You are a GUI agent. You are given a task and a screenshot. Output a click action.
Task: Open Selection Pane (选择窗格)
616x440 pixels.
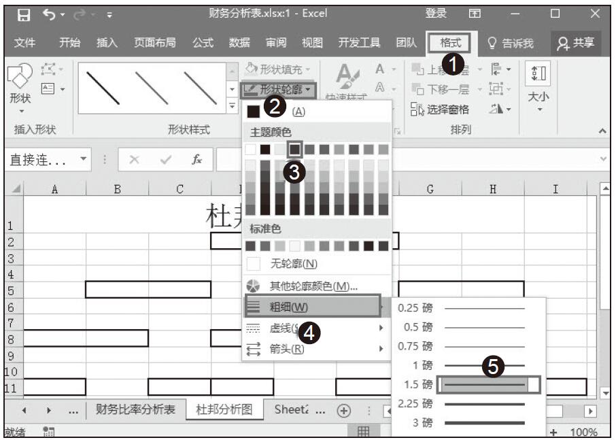[441, 109]
